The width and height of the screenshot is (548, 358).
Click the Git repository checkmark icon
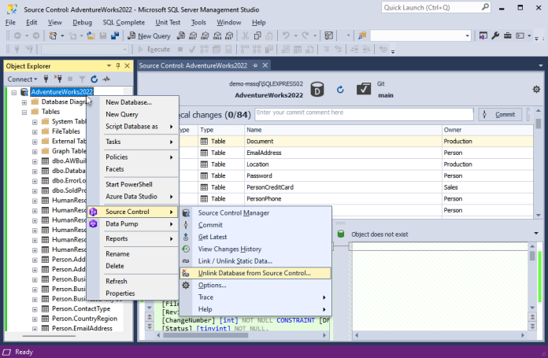364,89
